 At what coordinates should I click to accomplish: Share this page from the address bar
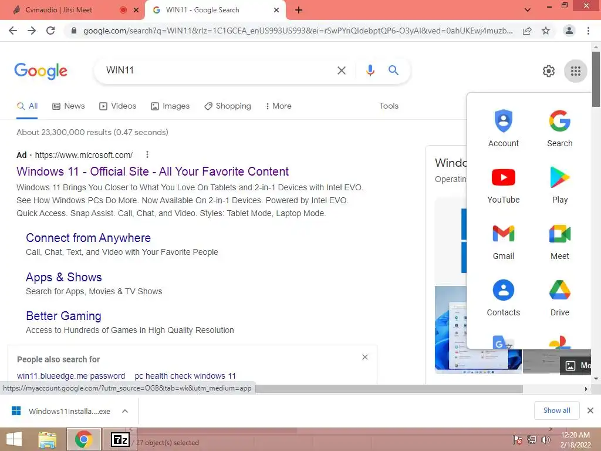527,31
